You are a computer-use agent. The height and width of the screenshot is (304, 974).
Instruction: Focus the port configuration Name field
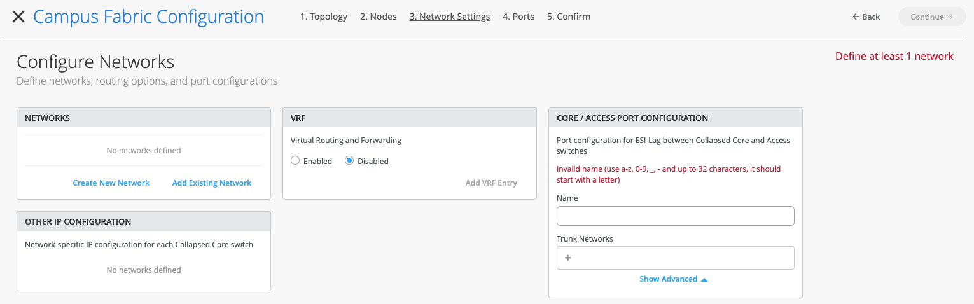click(675, 216)
